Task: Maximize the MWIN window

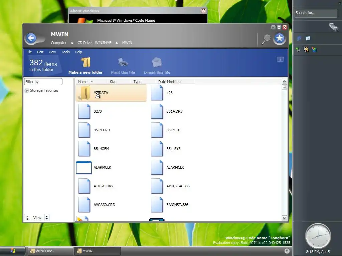Action: pos(279,27)
